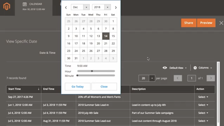Click the Description column header

pos(162,89)
